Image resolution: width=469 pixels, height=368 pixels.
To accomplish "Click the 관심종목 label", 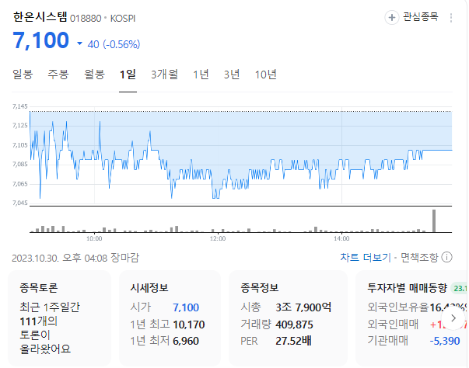I will tap(420, 17).
